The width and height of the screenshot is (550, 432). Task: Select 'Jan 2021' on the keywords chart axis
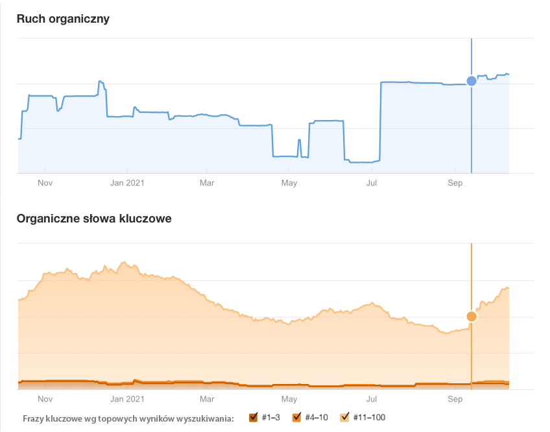point(126,399)
